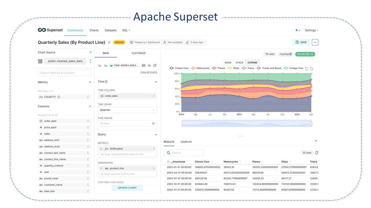Copy results with the clipboard icon

[317, 153]
